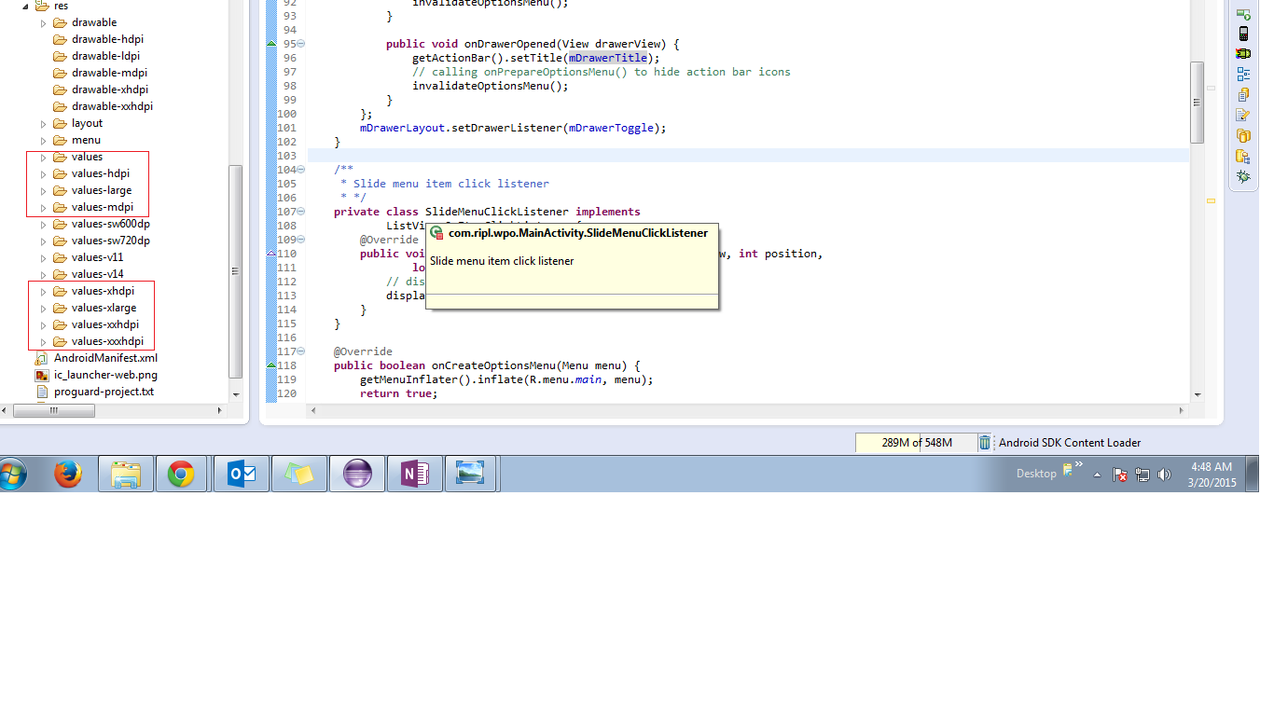Select the res folder
Screen dimensions: 1274x716
point(50,6)
